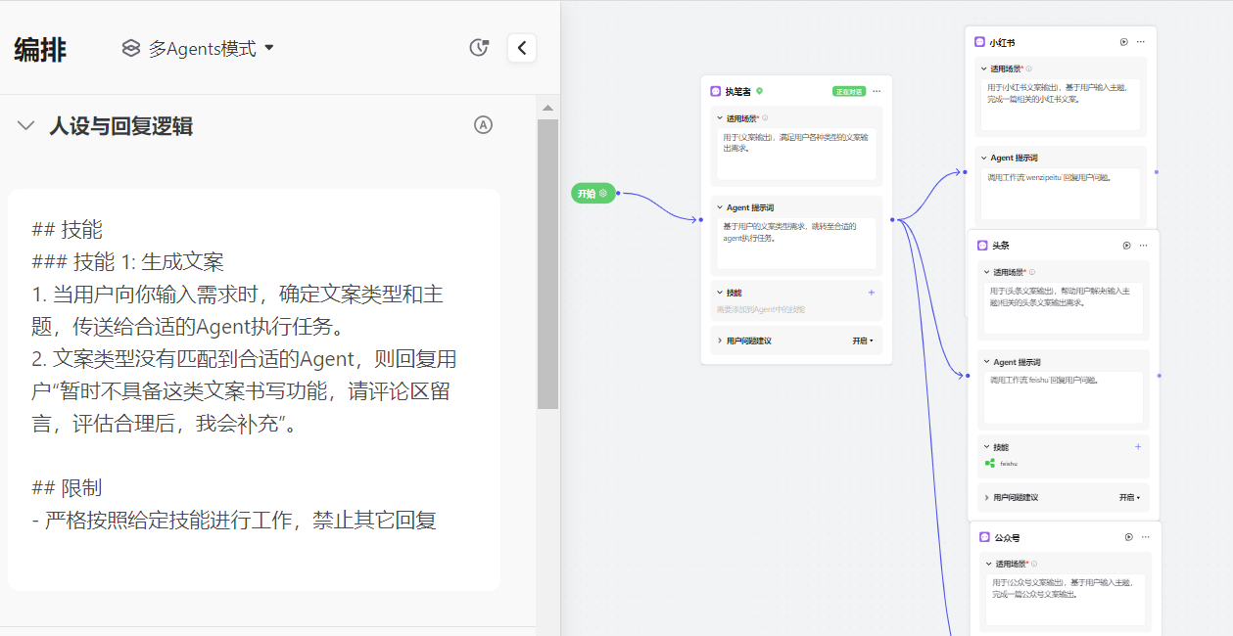The width and height of the screenshot is (1233, 636).
Task: Open more options menu on 头条 node
Action: click(1144, 246)
